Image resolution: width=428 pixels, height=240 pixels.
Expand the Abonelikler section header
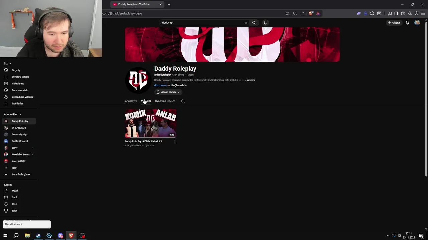click(x=12, y=114)
